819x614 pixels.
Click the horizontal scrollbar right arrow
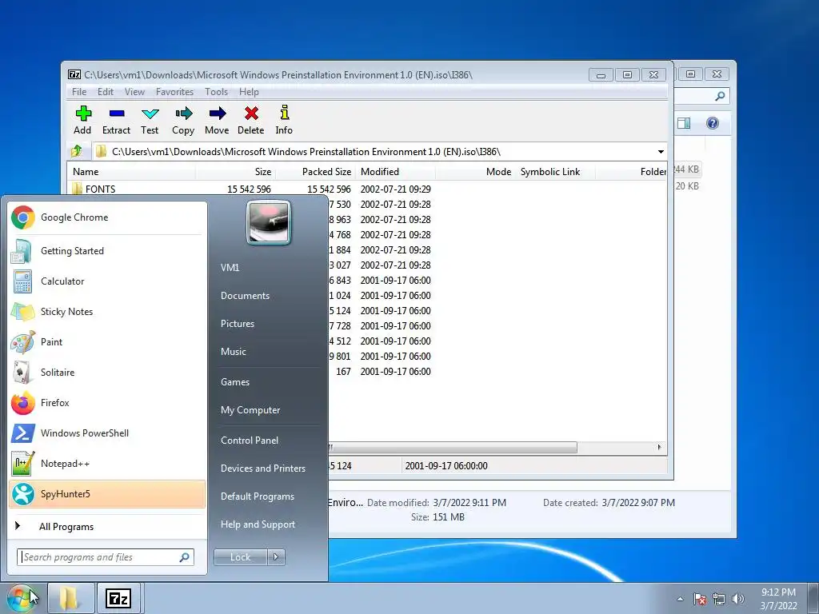[659, 448]
